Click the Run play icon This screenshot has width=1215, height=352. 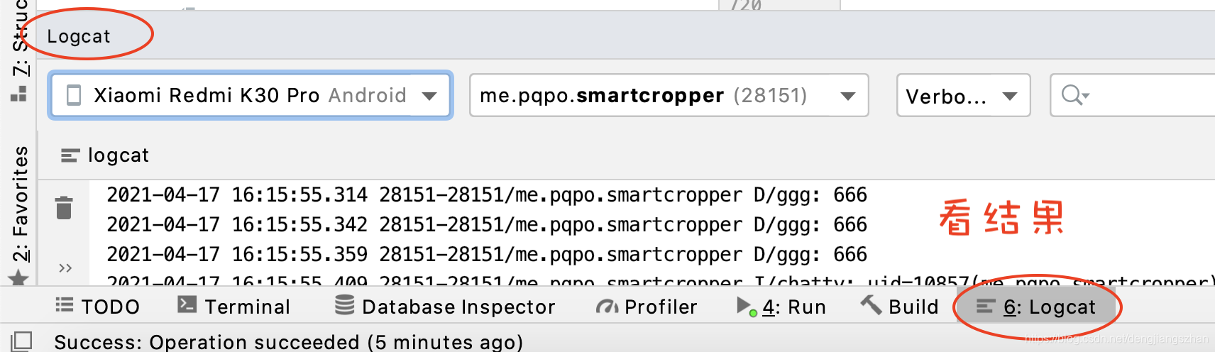pyautogui.click(x=747, y=307)
